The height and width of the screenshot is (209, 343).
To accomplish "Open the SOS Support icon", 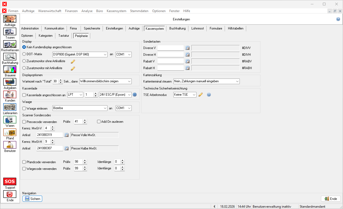I will point(10,182).
